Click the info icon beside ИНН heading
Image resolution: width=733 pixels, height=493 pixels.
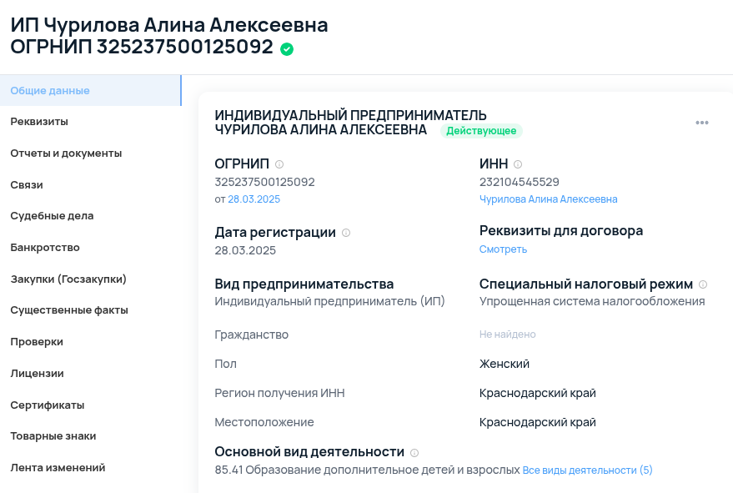(519, 163)
